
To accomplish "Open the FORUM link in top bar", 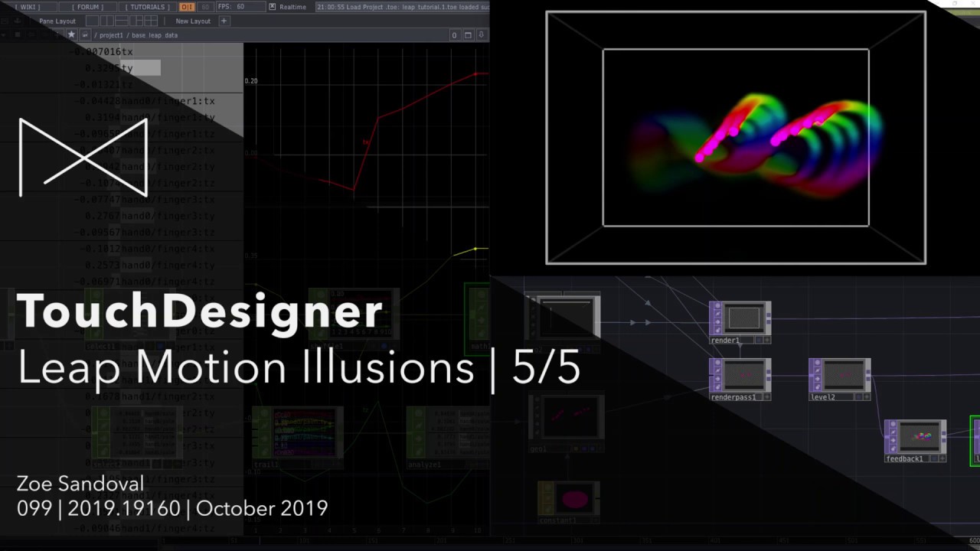I will (89, 7).
